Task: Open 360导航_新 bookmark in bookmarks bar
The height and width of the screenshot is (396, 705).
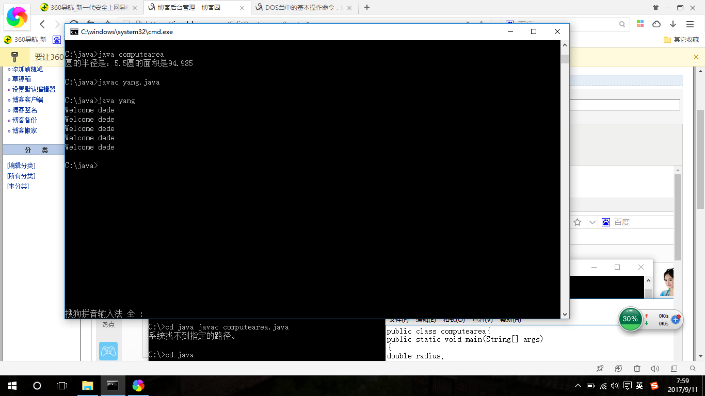Action: [25, 40]
